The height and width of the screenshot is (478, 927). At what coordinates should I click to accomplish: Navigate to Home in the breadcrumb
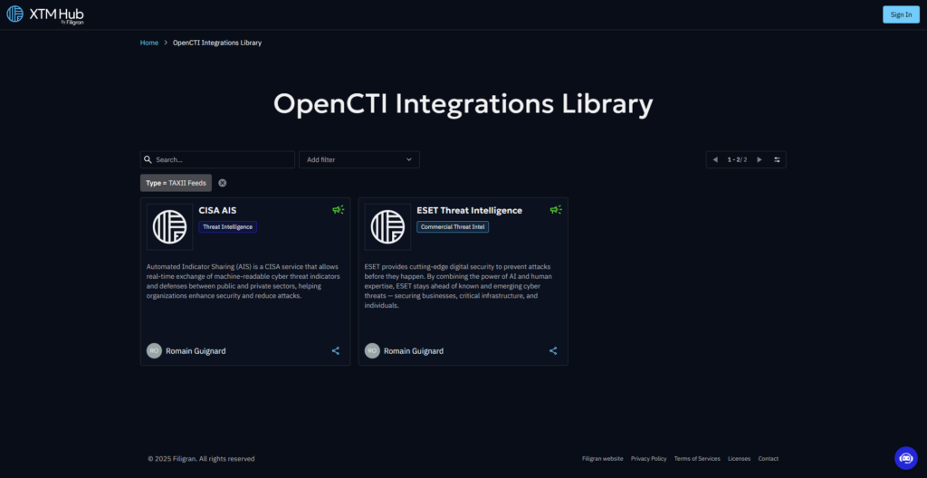[149, 43]
